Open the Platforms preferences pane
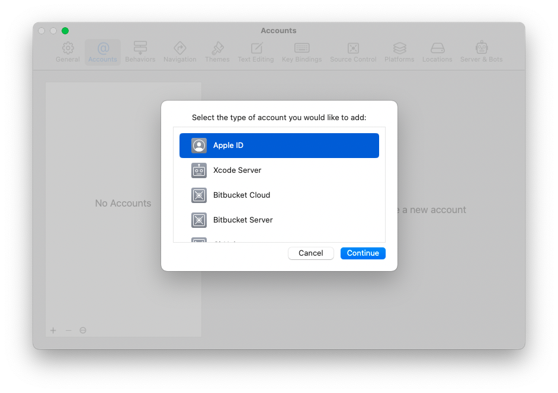Viewport: 558px width, 393px height. click(x=399, y=52)
